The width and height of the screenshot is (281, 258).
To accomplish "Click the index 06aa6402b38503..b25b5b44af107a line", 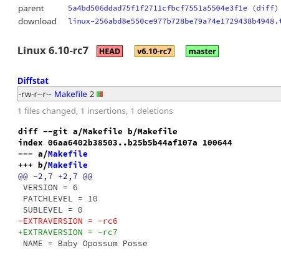I will pyautogui.click(x=125, y=142).
